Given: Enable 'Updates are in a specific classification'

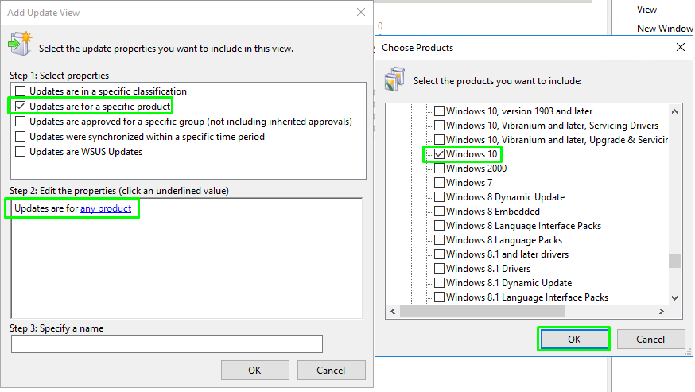Looking at the screenshot, I should click(21, 91).
